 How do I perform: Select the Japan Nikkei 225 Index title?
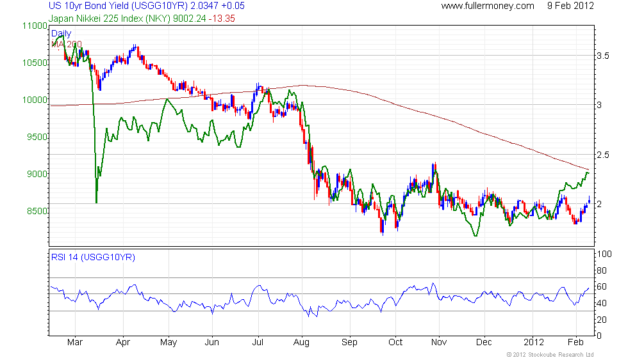click(142, 19)
